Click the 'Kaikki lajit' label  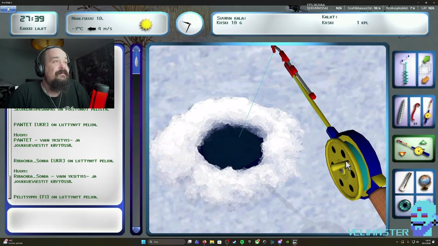tap(33, 29)
